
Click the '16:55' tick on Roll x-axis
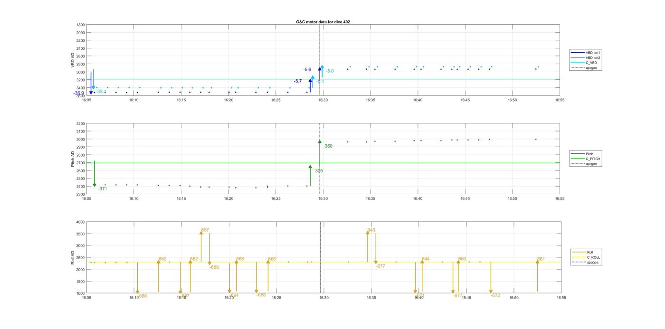(x=561, y=298)
